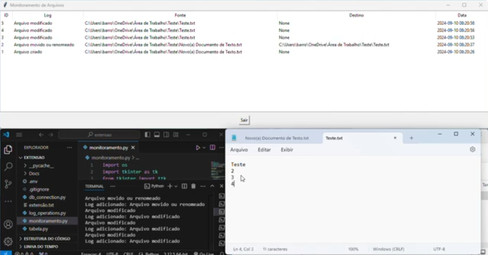The width and height of the screenshot is (488, 255).
Task: Open Notepad settings gear icon
Action: 472,149
